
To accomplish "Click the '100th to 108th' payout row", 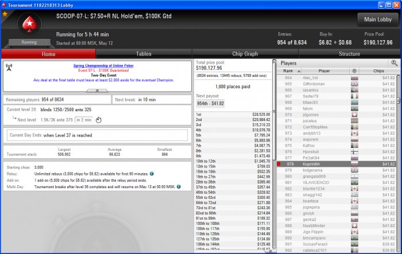I will coord(233,223).
